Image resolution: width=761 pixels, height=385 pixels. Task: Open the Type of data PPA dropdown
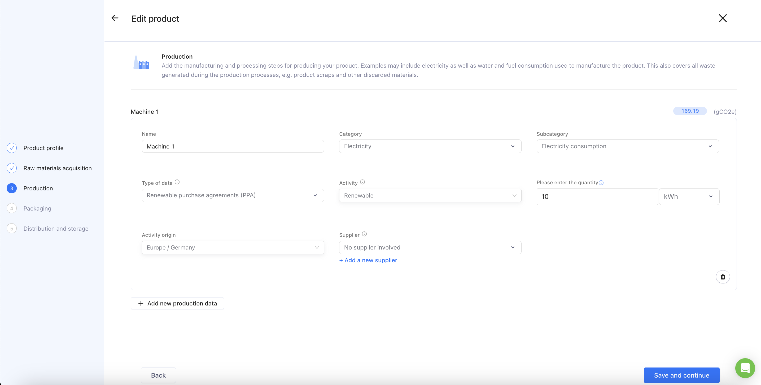(x=233, y=195)
